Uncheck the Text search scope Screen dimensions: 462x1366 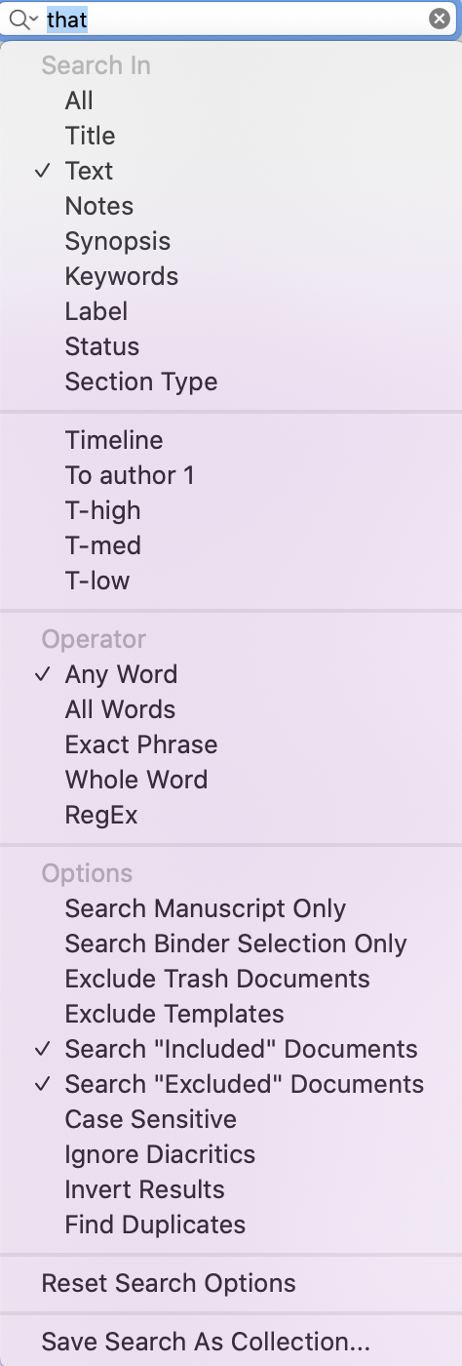(x=231, y=171)
